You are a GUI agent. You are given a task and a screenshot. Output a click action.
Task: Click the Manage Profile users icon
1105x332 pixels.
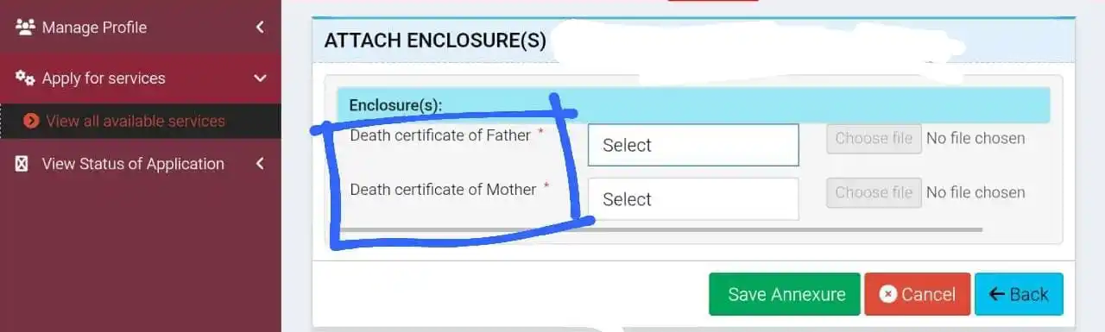point(24,27)
